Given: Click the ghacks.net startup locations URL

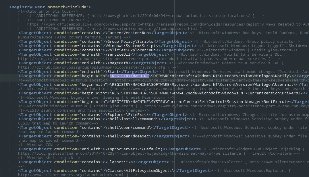Looking at the screenshot, I should [x=171, y=16].
